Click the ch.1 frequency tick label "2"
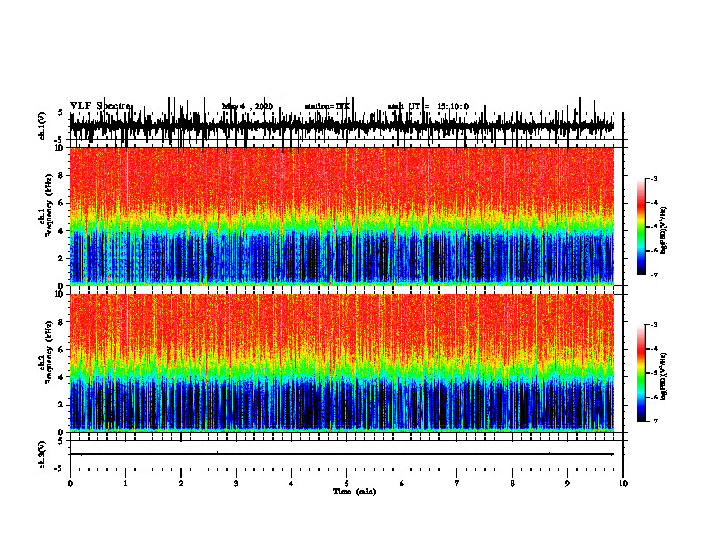The height and width of the screenshot is (542, 702). 61,259
